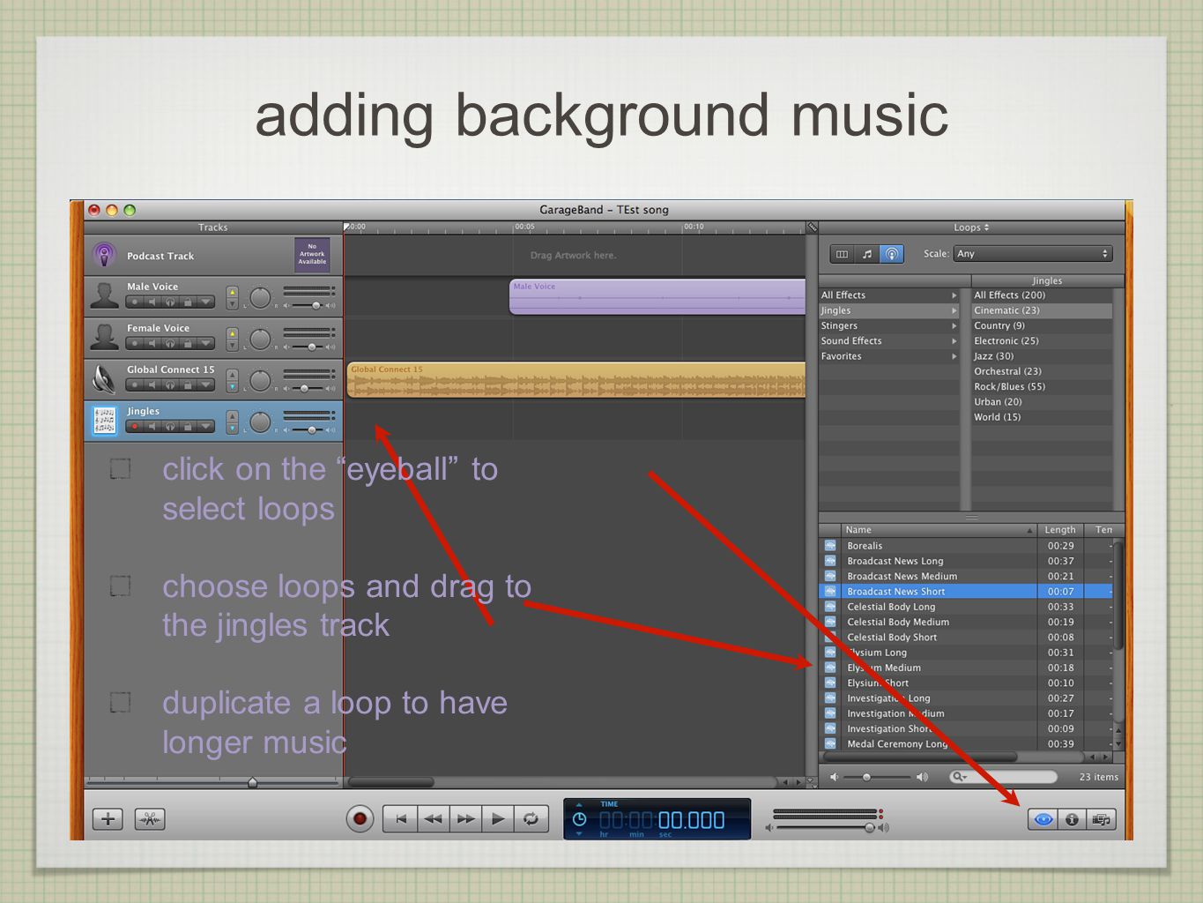Select Country (9) subcategory
The height and width of the screenshot is (903, 1203).
point(1042,326)
